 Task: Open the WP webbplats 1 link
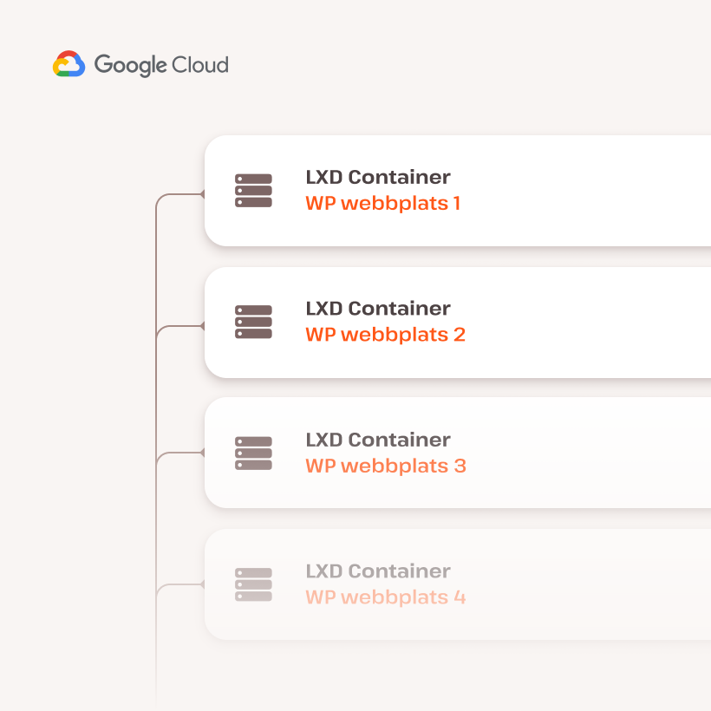[x=383, y=203]
